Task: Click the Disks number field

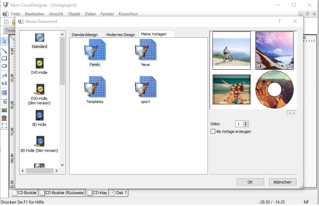Action: 239,123
